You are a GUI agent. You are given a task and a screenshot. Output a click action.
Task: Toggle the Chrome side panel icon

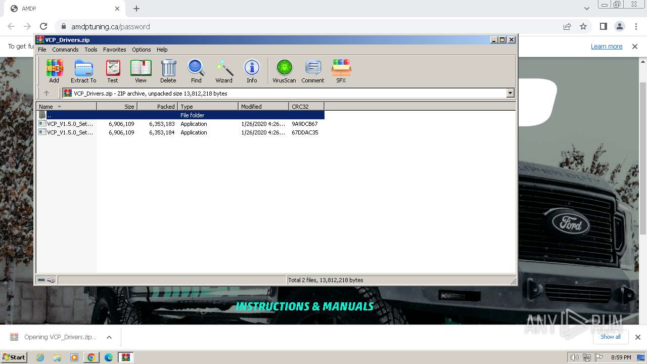[x=603, y=26]
